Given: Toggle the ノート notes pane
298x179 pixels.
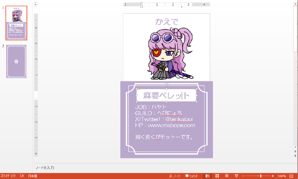Looking at the screenshot, I should tap(175, 176).
